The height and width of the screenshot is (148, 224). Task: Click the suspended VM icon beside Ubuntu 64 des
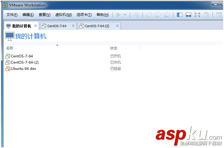[x=8, y=69]
